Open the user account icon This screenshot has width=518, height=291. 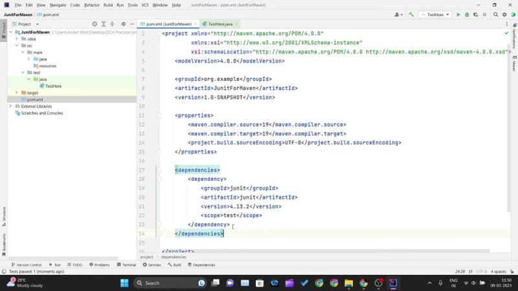(398, 14)
